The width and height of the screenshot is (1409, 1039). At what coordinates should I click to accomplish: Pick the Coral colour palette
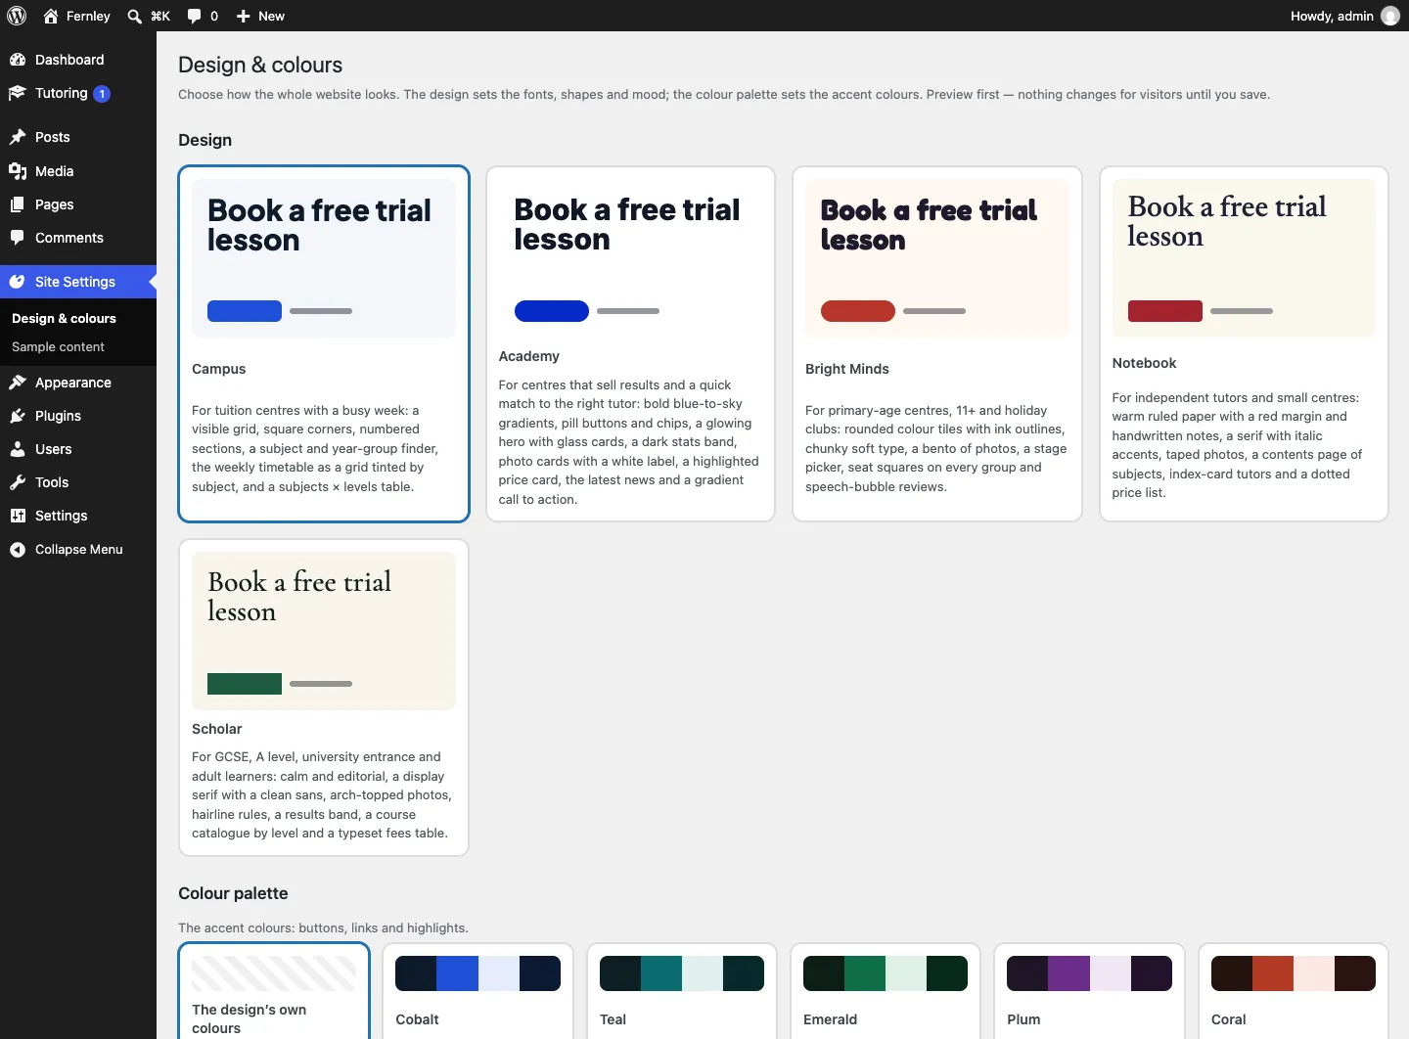pos(1294,991)
